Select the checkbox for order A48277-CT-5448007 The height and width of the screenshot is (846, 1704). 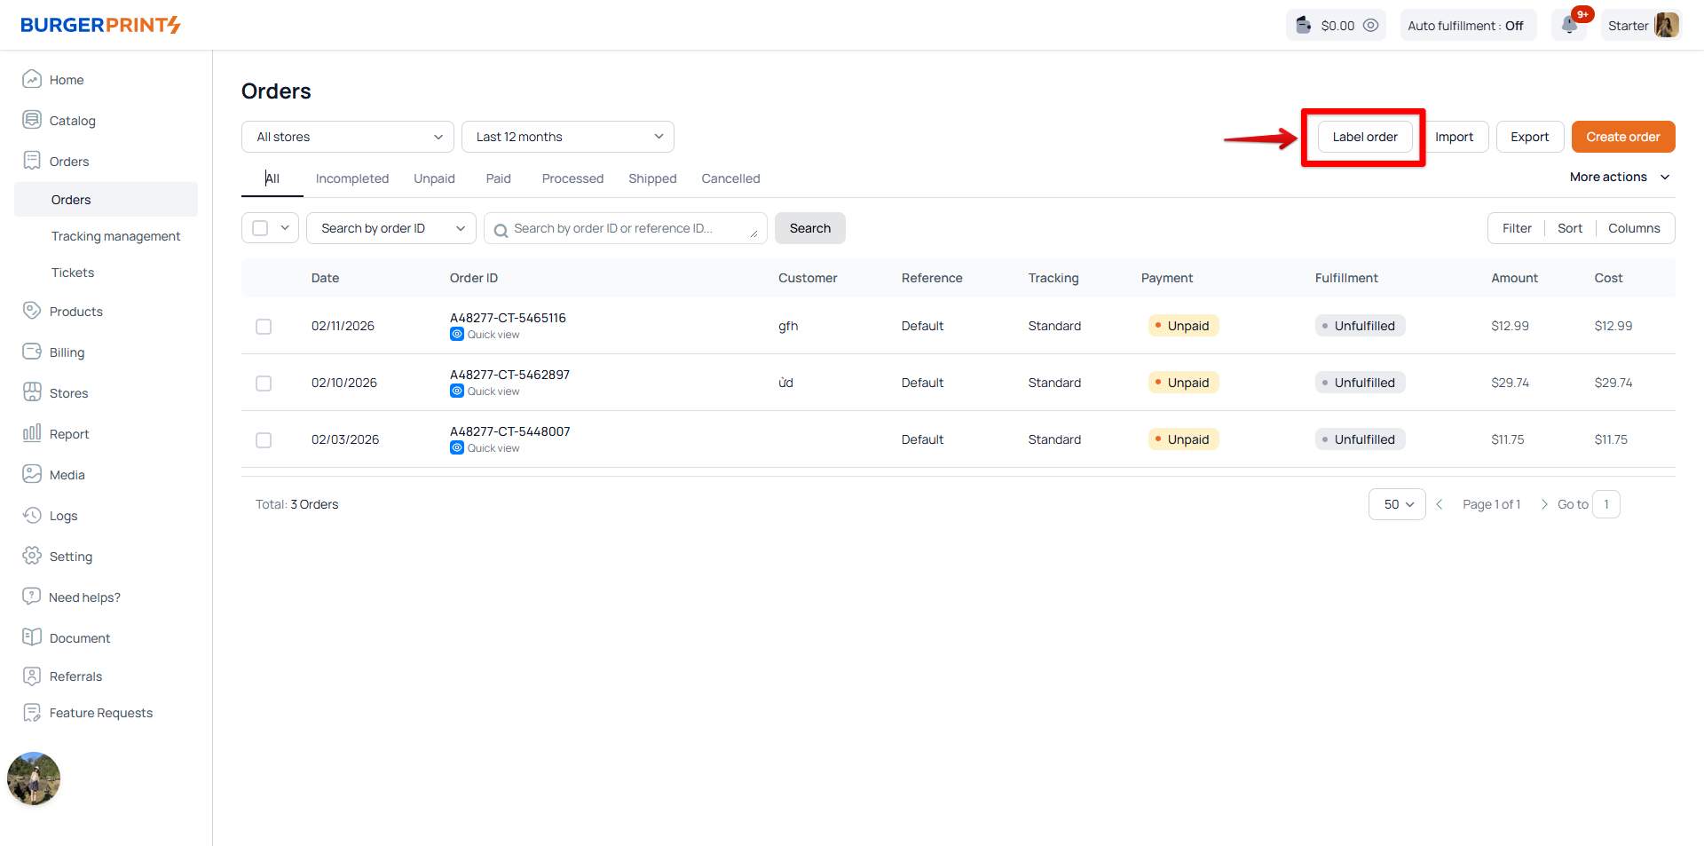264,440
